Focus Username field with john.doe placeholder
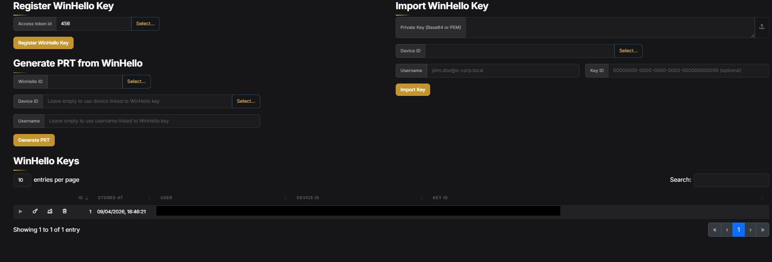Viewport: 772px width, 262px height. coord(503,71)
